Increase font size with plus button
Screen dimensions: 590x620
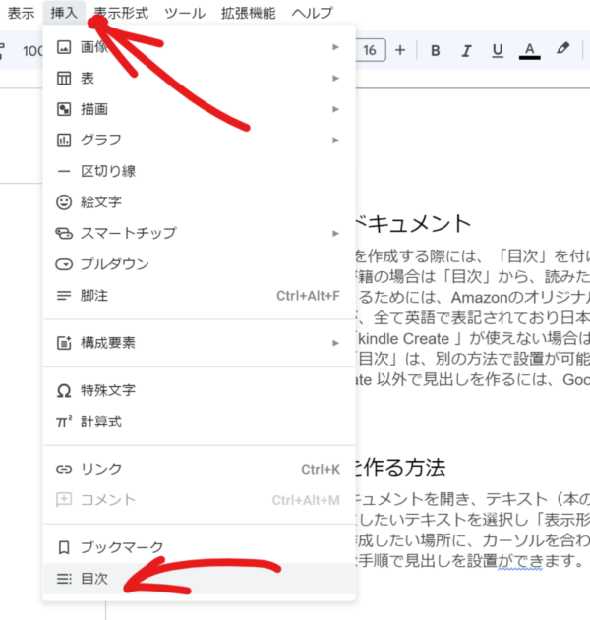point(400,50)
